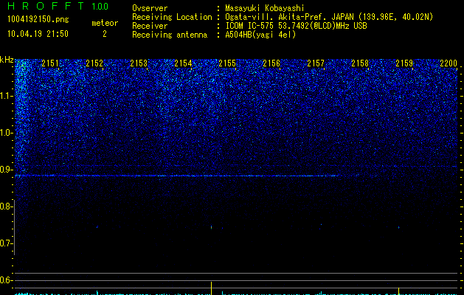Image resolution: width=464 pixels, height=295 pixels.
Task: Click the 0.9 kHz axis label
Action: click(6, 170)
